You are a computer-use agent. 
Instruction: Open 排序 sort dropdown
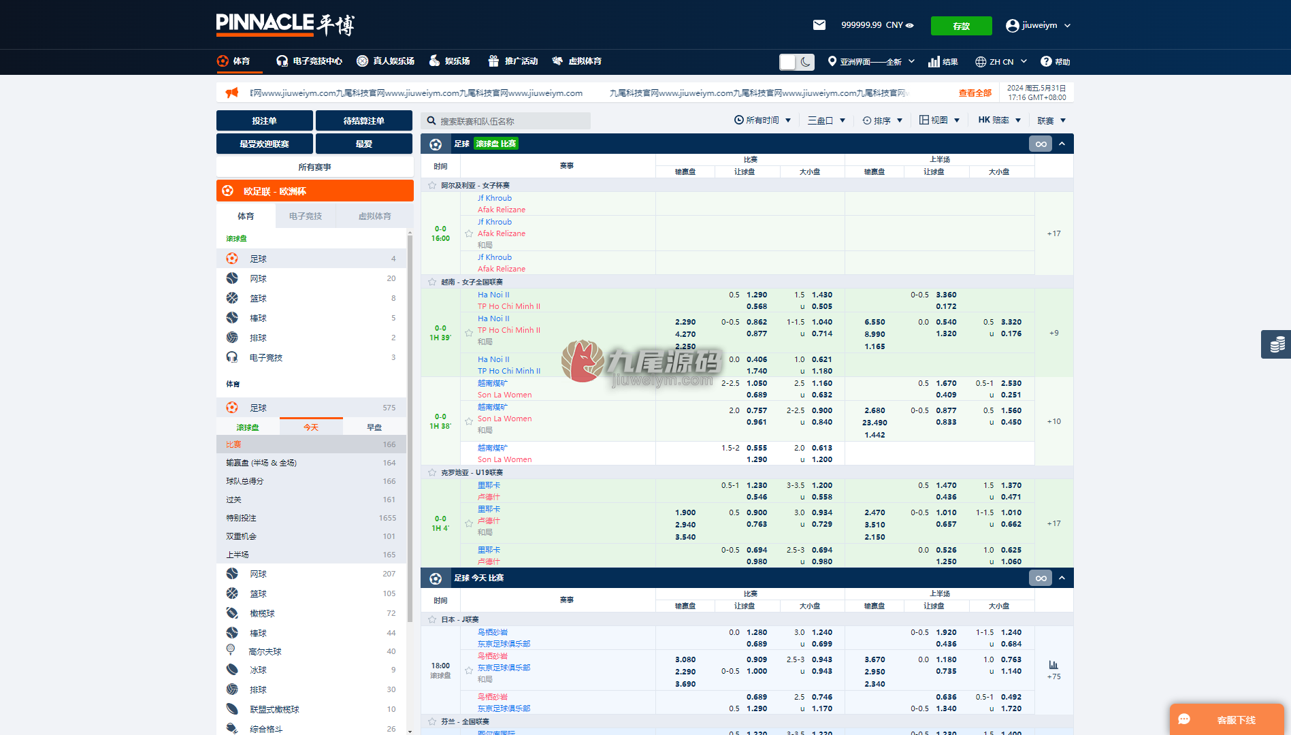(x=882, y=120)
